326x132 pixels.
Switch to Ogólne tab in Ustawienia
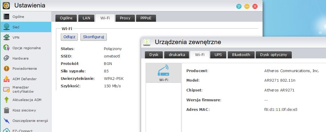point(66,18)
